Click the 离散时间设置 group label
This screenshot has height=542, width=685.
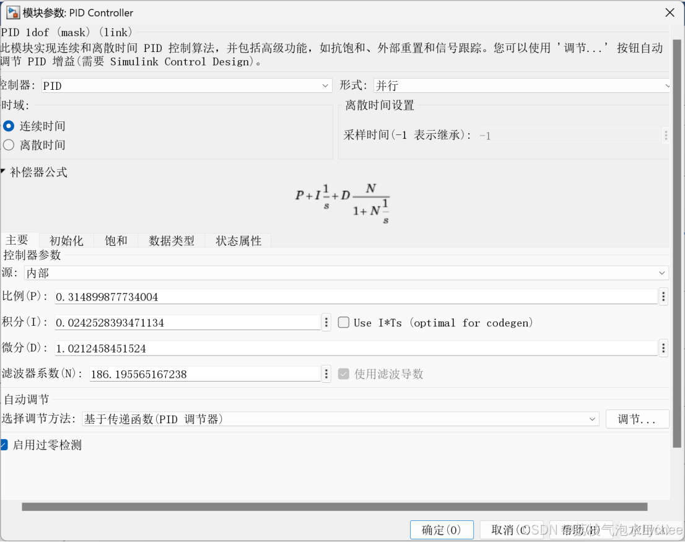tap(380, 105)
